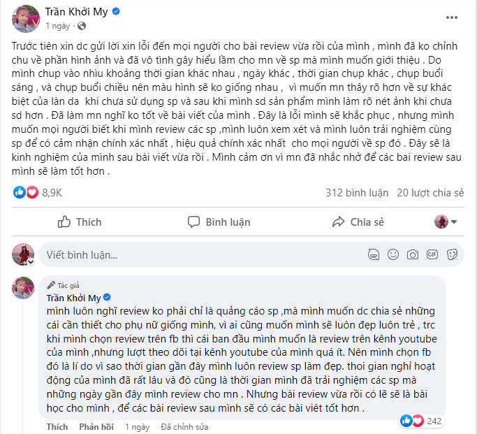Insert a GIF into the comment
Image resolution: width=477 pixels, height=434 pixels.
432,254
